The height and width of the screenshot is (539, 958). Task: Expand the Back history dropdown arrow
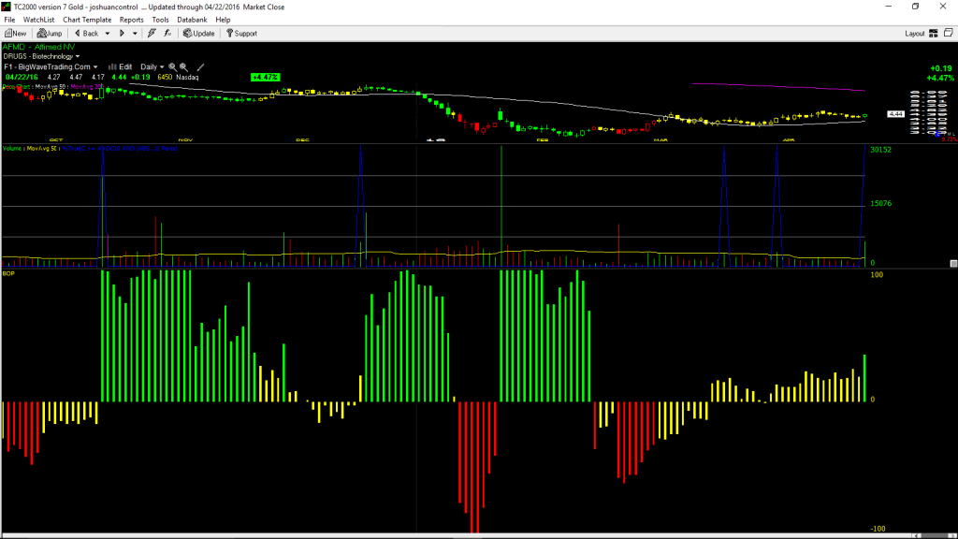click(x=108, y=34)
